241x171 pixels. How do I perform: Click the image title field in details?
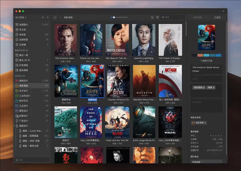tap(206, 69)
